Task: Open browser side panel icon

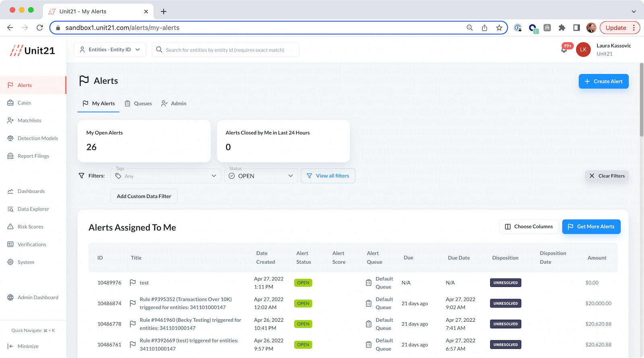Action: tap(576, 28)
